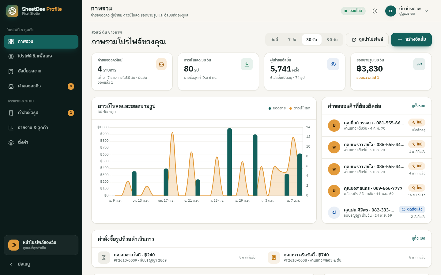Select the 90 วัน time range
The image size is (441, 275).
tap(332, 39)
